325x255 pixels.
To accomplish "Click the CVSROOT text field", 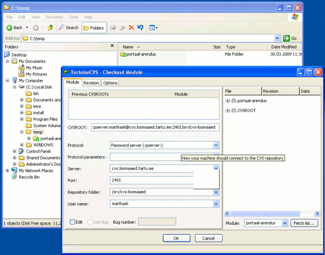I will 155,127.
